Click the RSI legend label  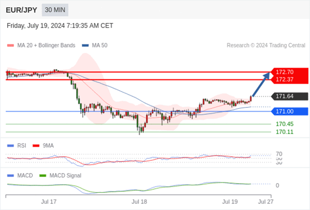[x=22, y=146]
